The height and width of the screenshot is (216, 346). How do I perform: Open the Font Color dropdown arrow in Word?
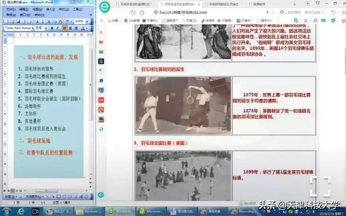point(87,28)
